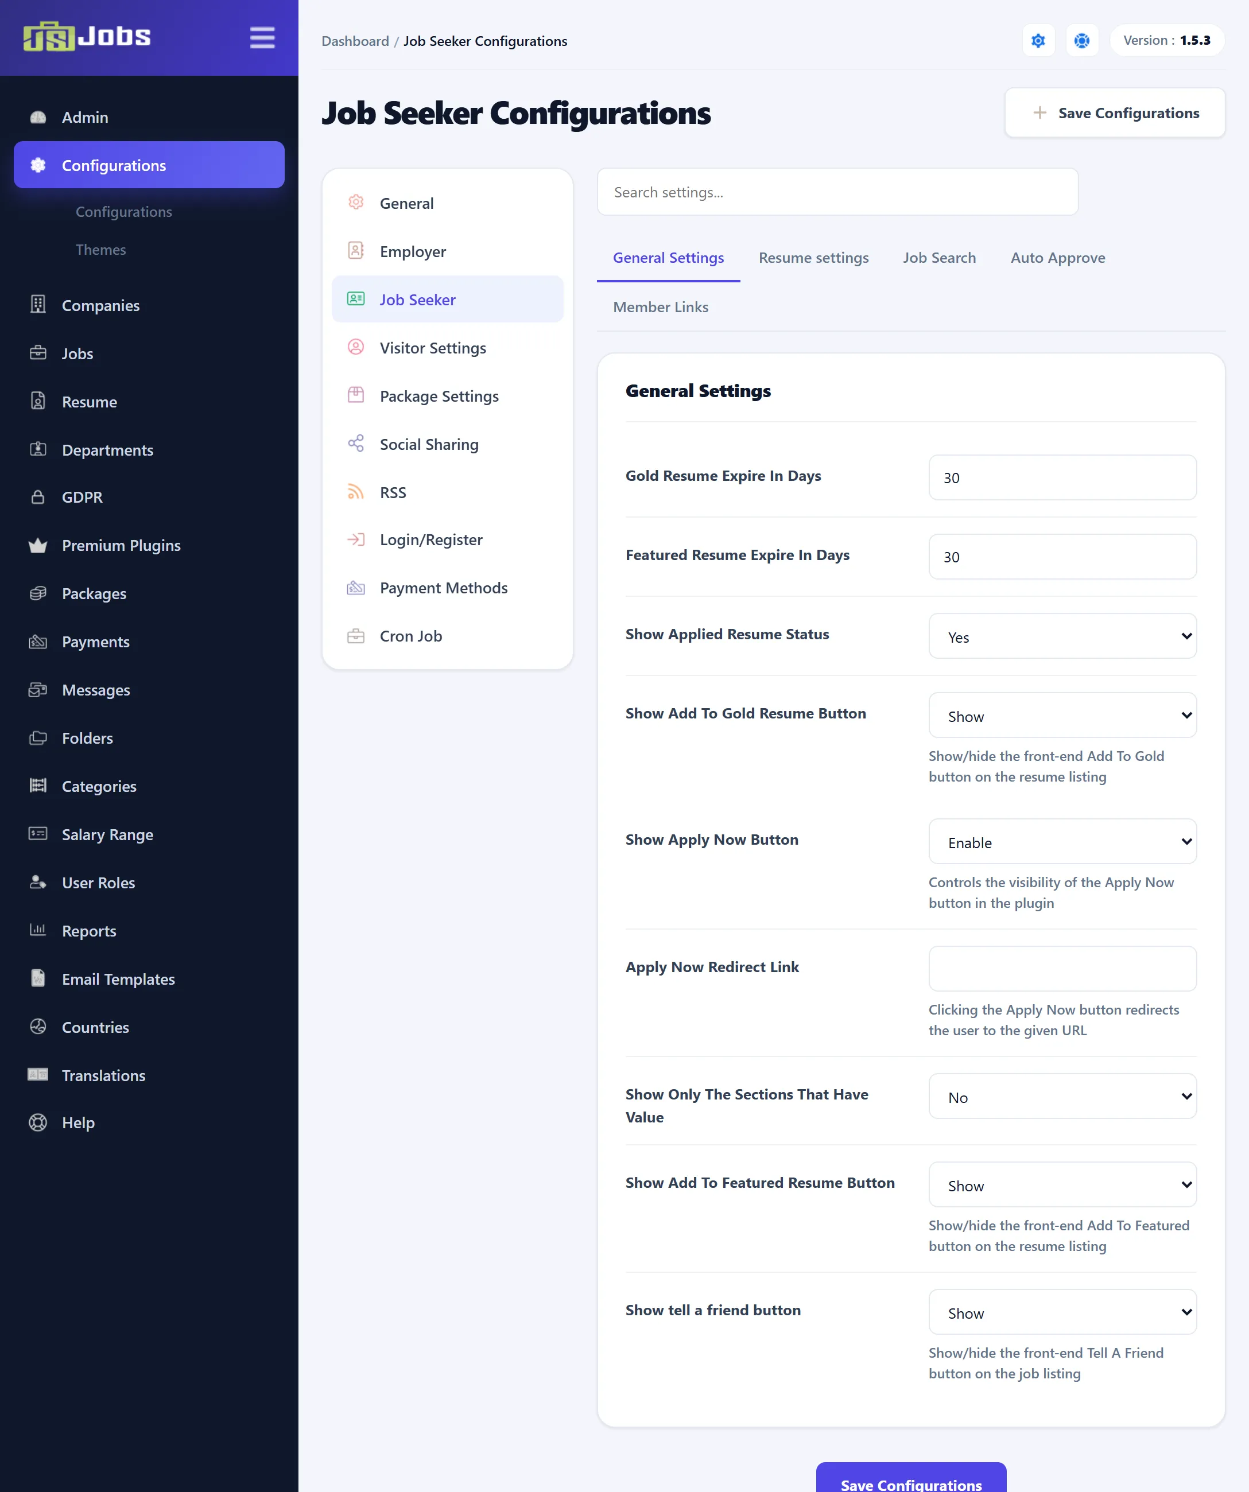Switch to the Member Links tab
This screenshot has height=1492, width=1249.
pos(660,307)
